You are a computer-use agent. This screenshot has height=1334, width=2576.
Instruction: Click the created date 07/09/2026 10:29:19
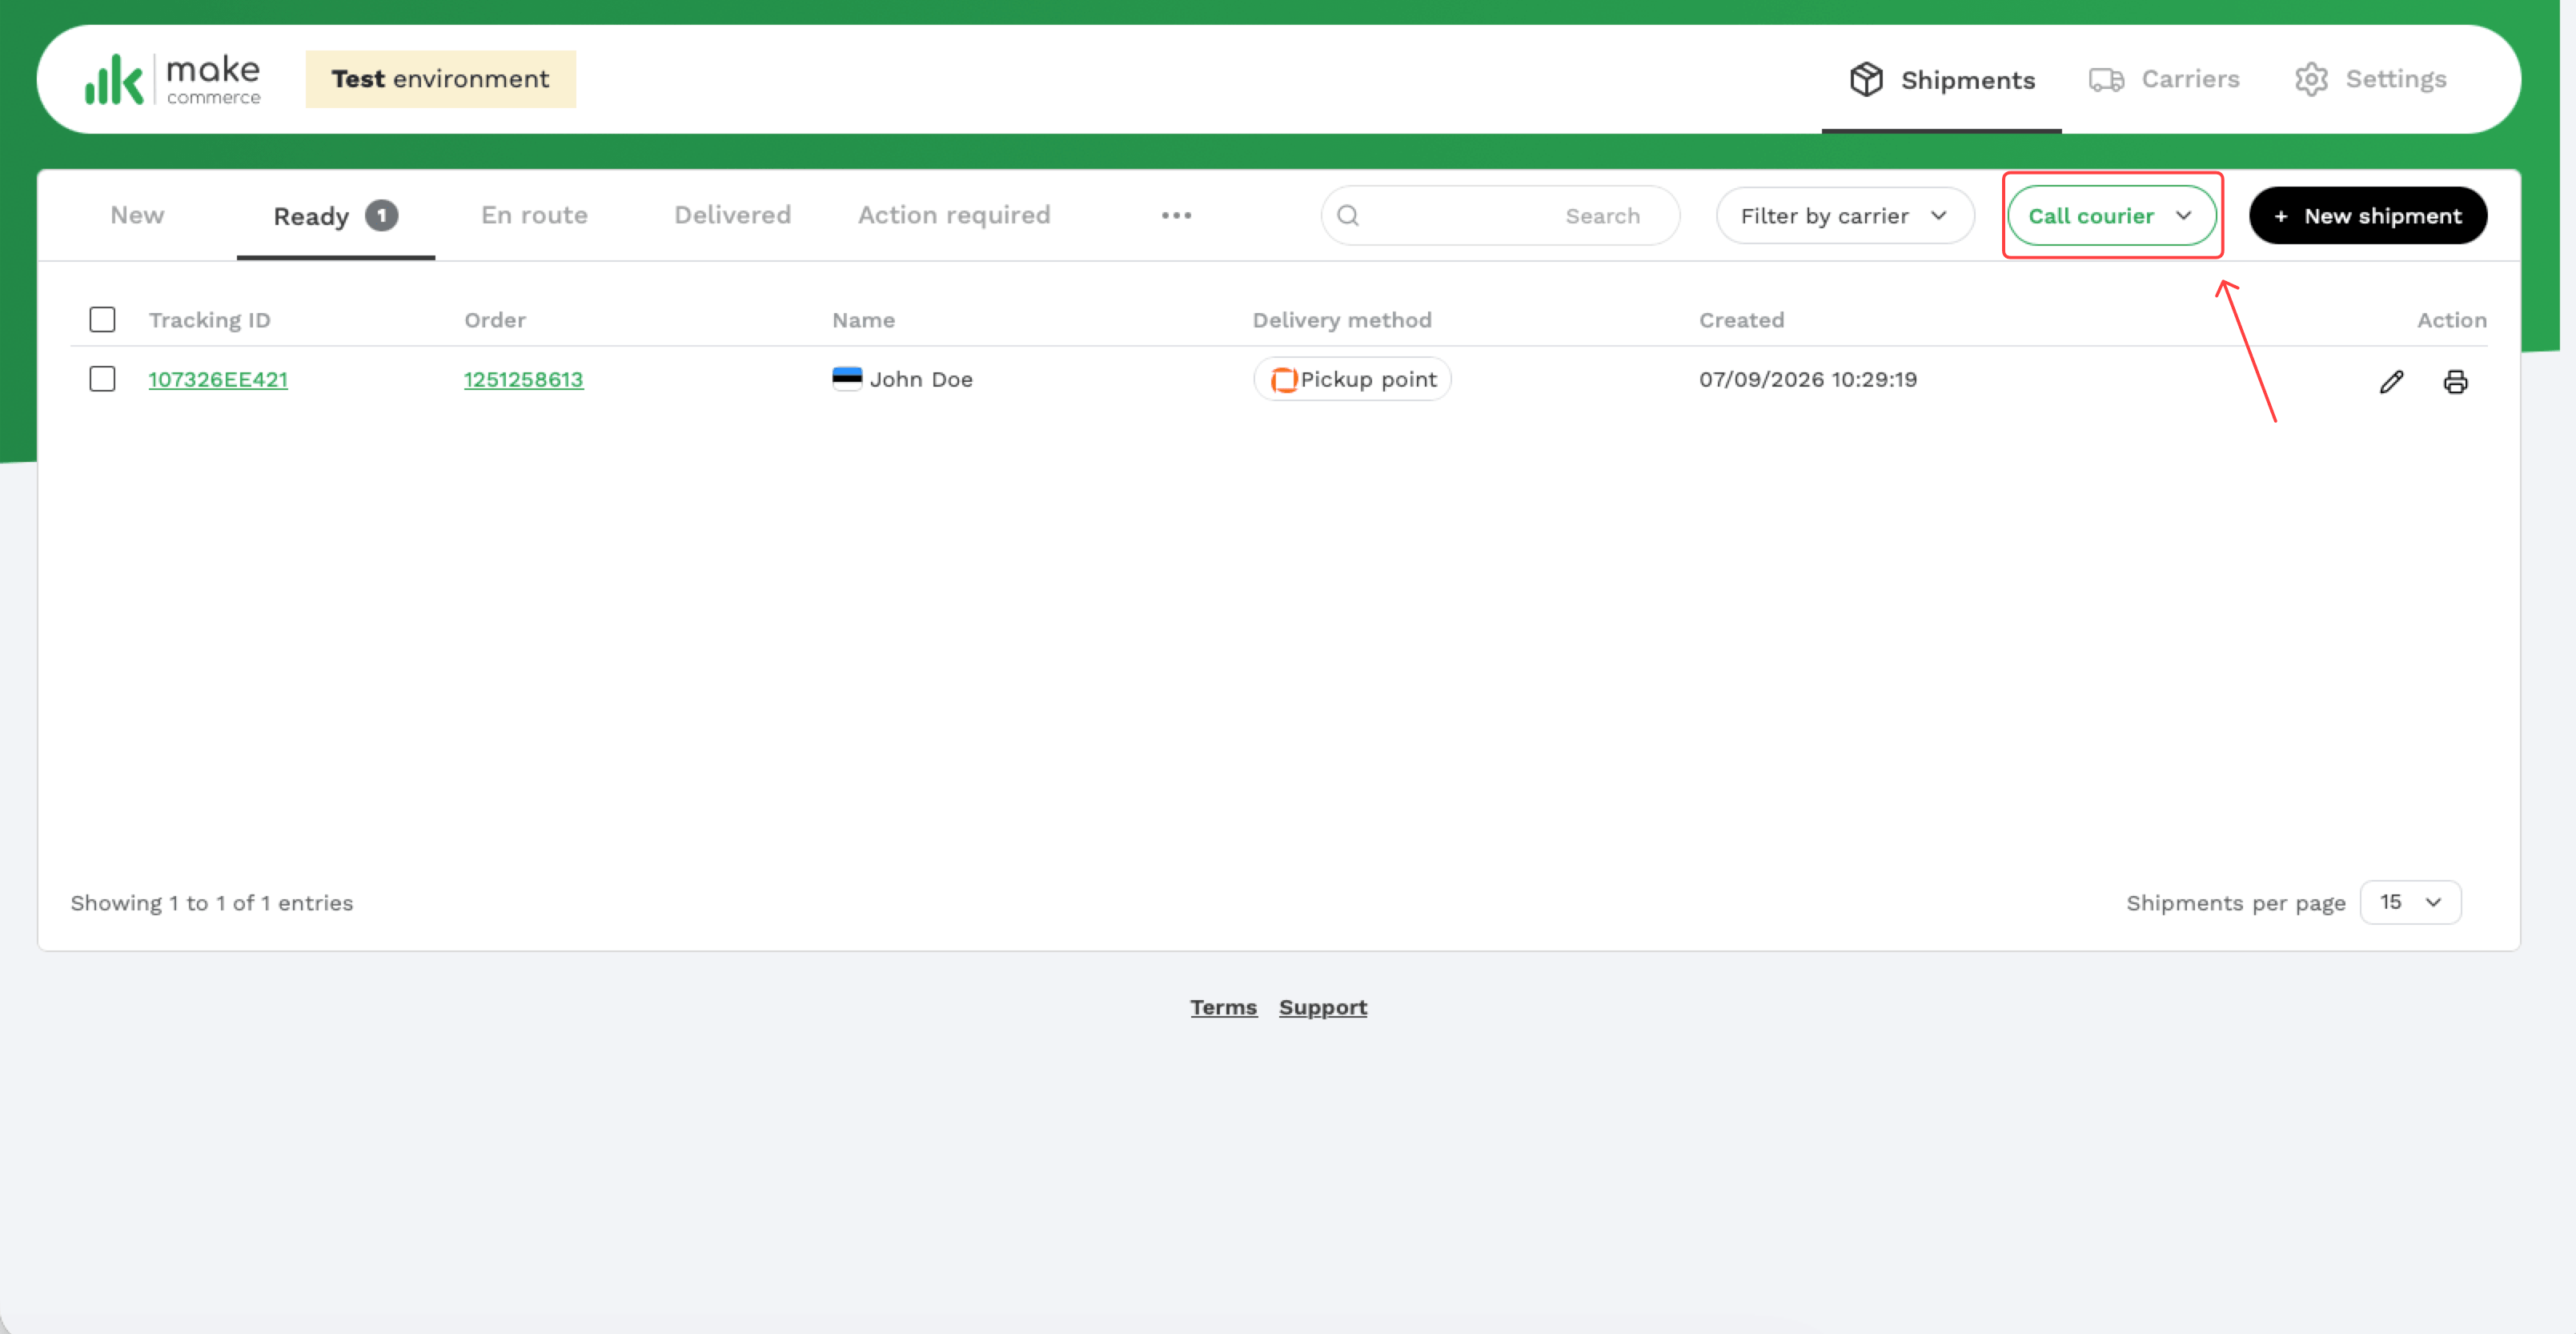pyautogui.click(x=1807, y=379)
